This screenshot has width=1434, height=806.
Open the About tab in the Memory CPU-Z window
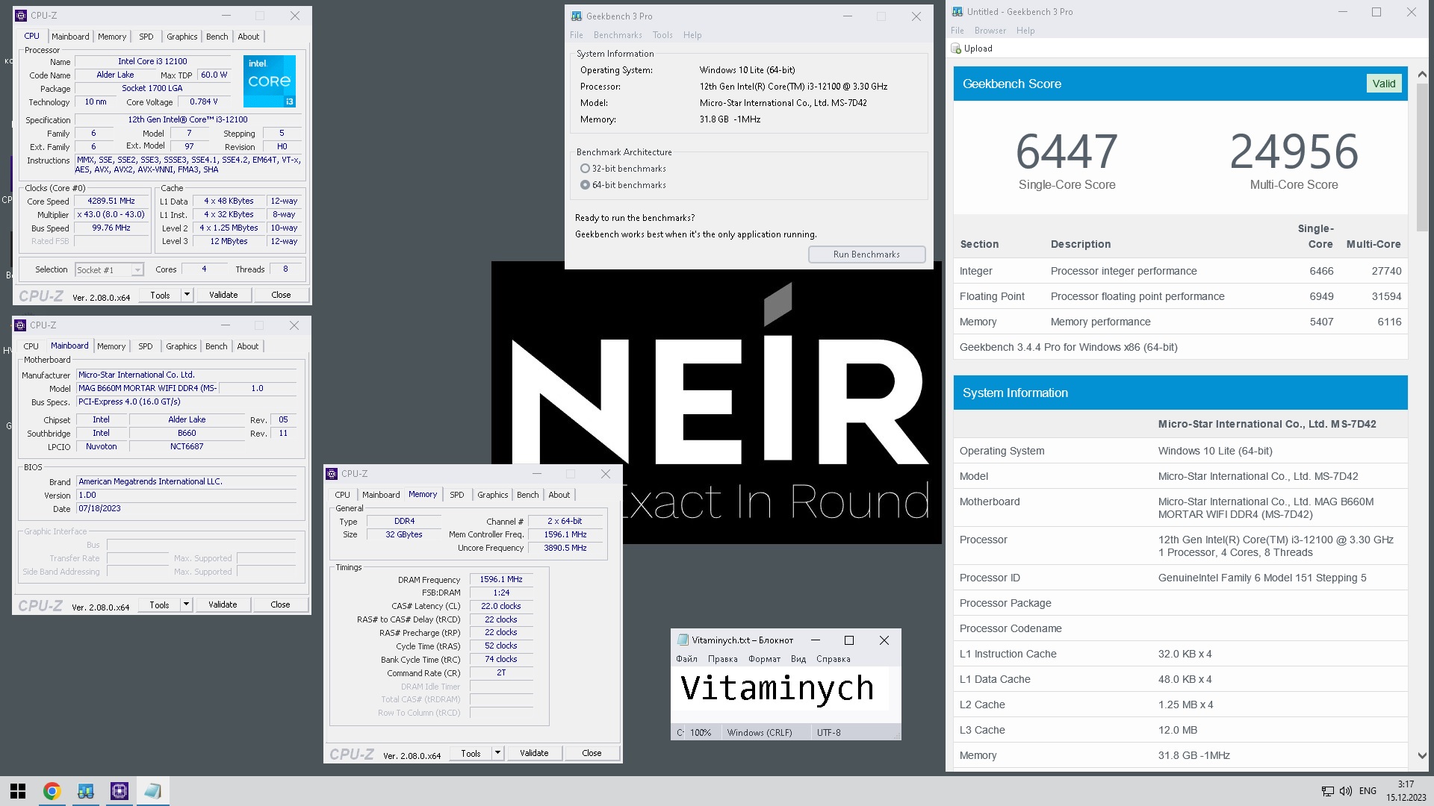559,495
